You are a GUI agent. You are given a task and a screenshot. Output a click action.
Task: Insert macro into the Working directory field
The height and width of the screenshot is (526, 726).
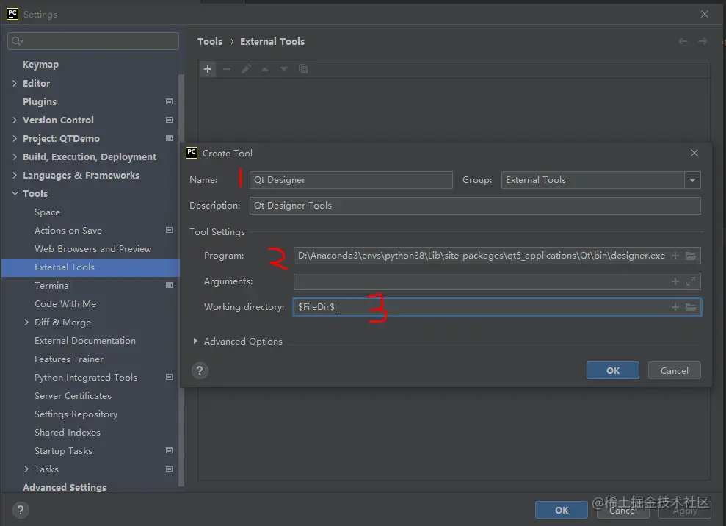pyautogui.click(x=675, y=307)
